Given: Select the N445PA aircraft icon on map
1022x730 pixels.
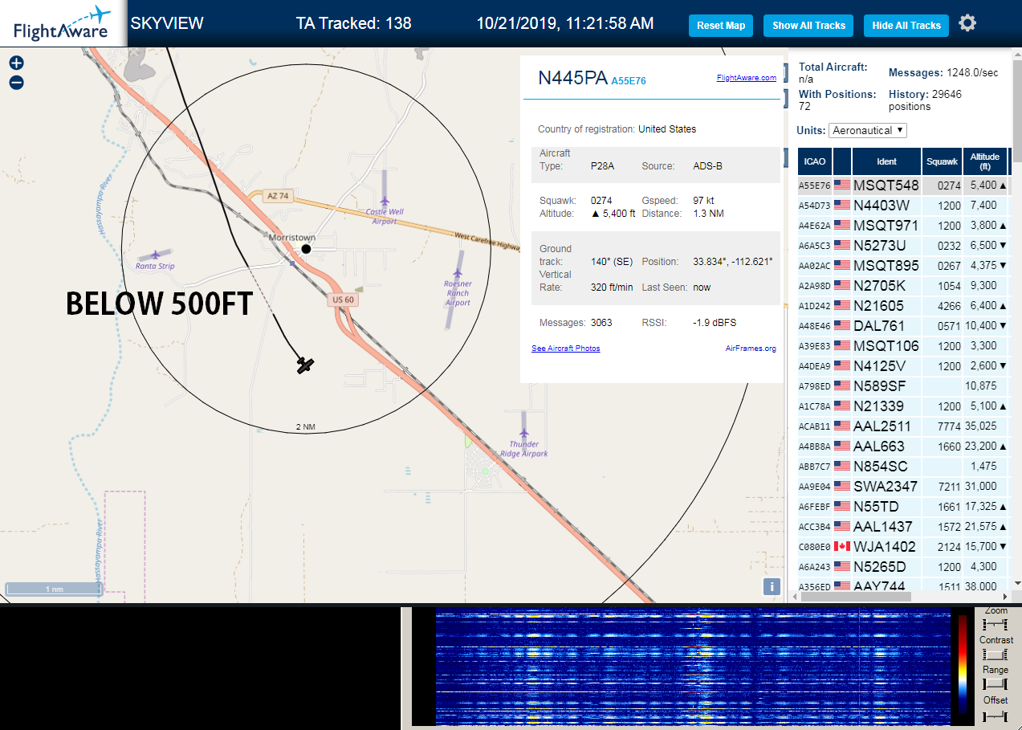Looking at the screenshot, I should [x=304, y=365].
